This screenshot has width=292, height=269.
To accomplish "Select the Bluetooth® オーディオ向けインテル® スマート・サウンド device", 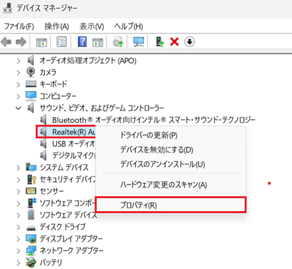I will (154, 120).
